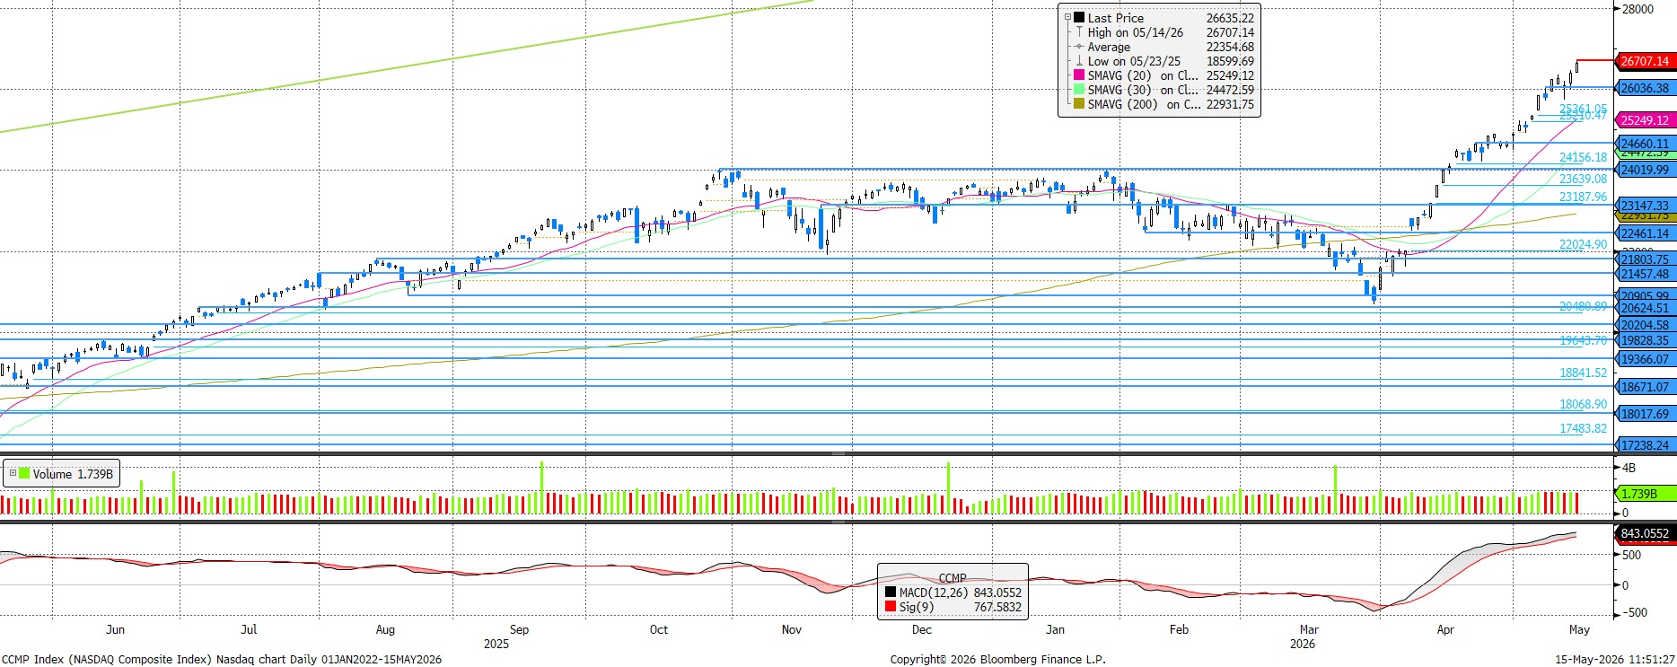Click the olive SMAVG (200) color swatch
This screenshot has height=667, width=1677.
pos(1079,104)
